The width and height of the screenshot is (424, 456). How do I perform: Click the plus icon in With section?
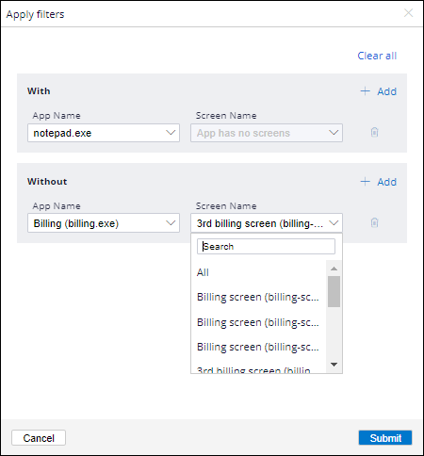click(x=365, y=91)
